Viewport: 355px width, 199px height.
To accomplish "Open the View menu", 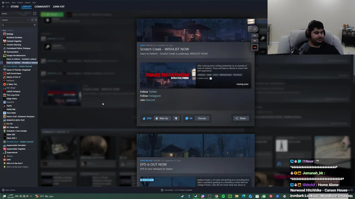I will pos(14,2).
